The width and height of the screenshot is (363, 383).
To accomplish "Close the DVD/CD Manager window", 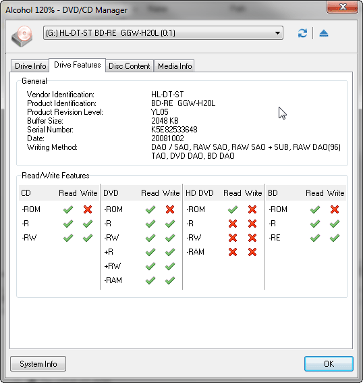I will tap(343, 7).
